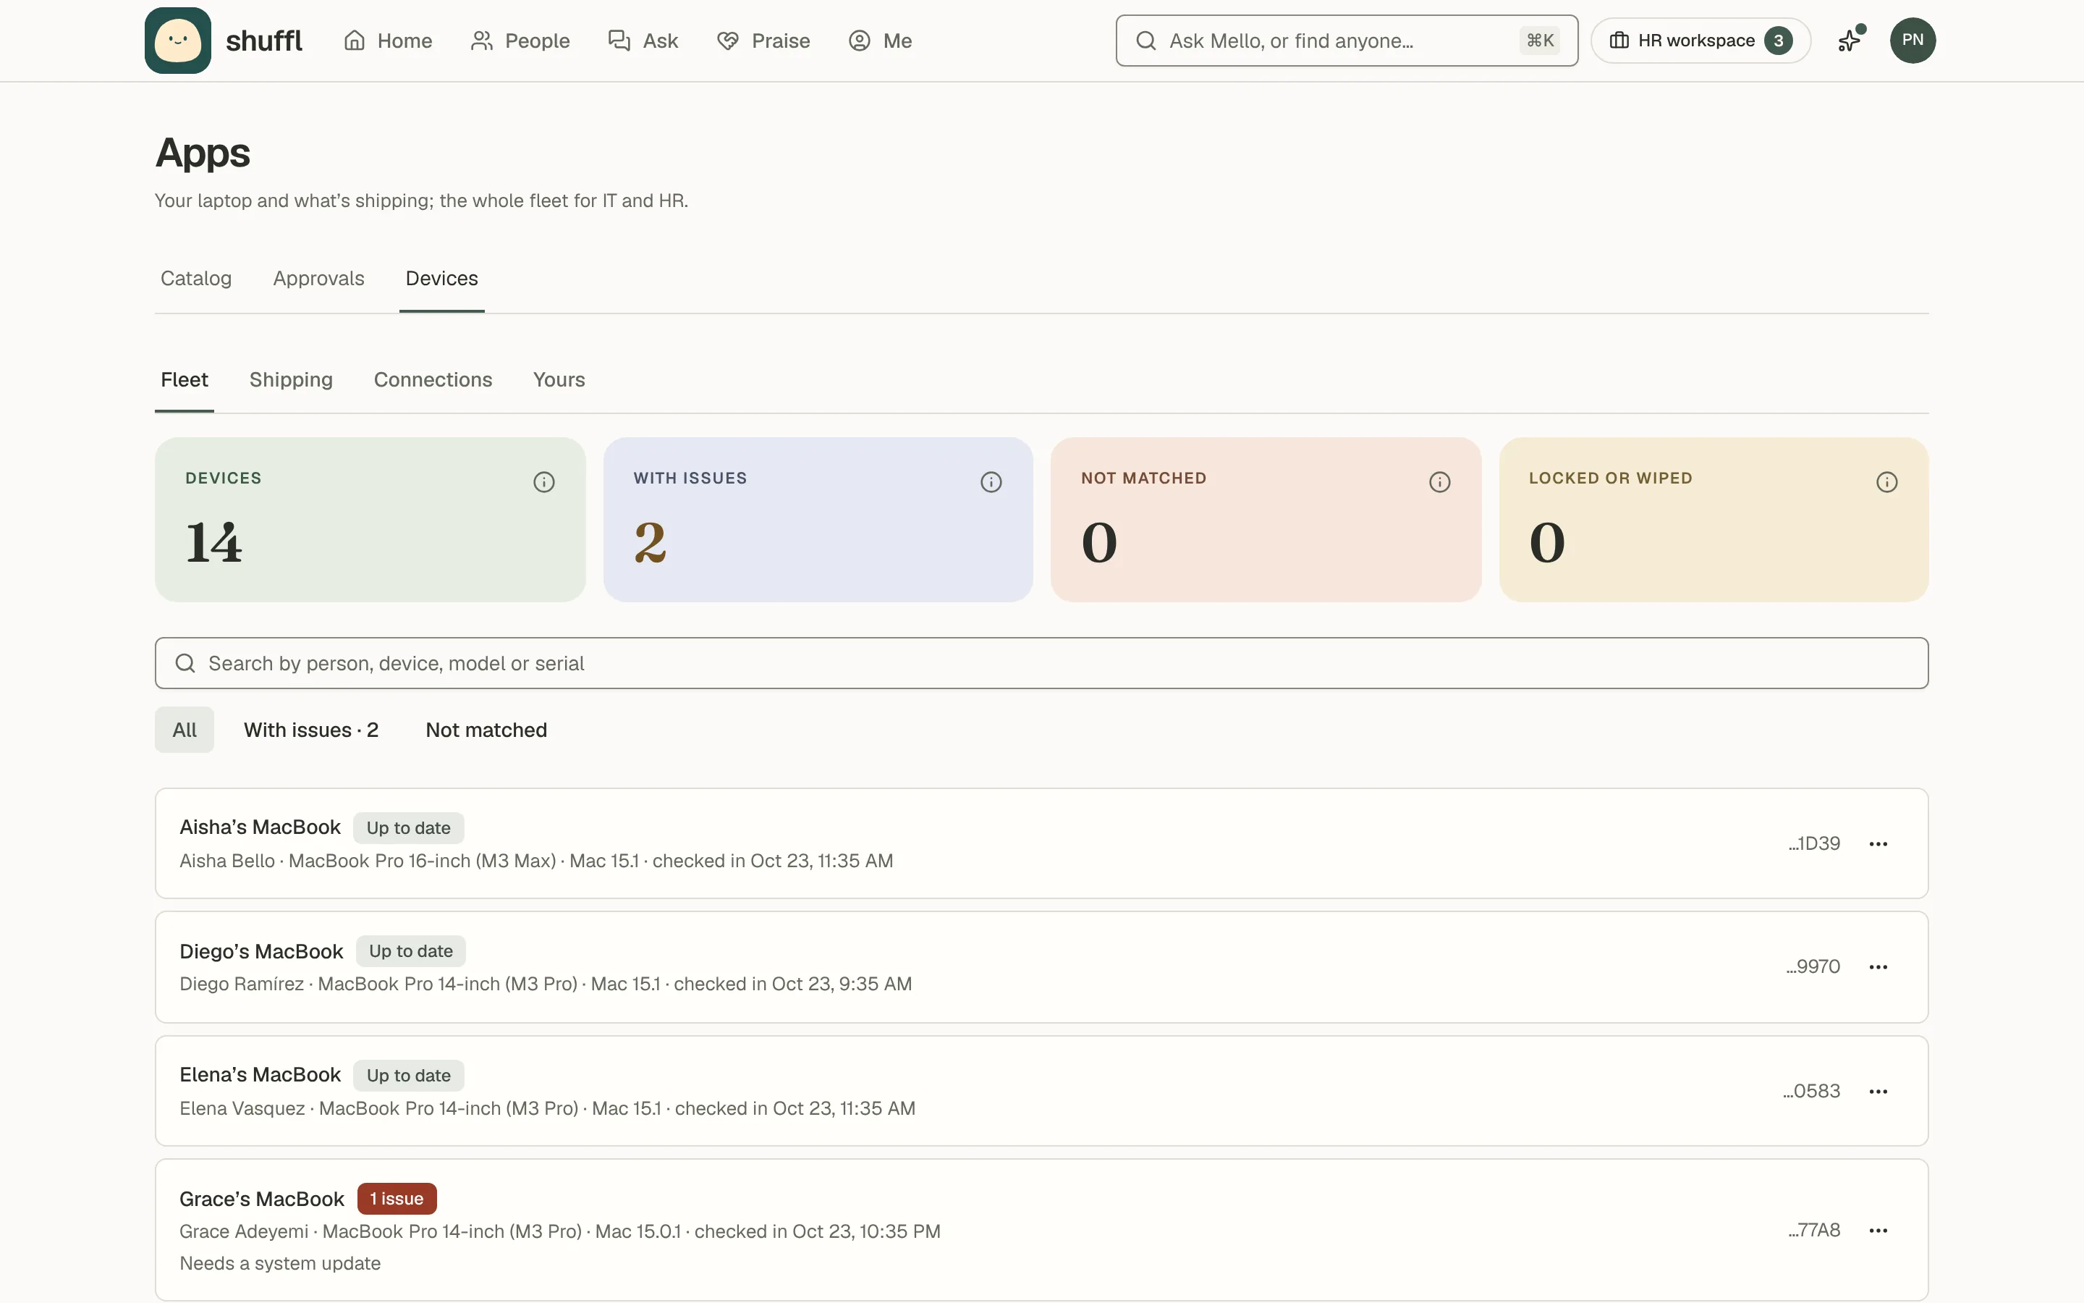Click serial ...77A8 on Grace's row

pos(1813,1231)
